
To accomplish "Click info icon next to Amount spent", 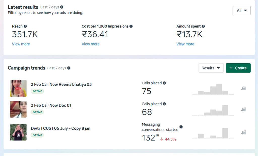I will coord(203,26).
